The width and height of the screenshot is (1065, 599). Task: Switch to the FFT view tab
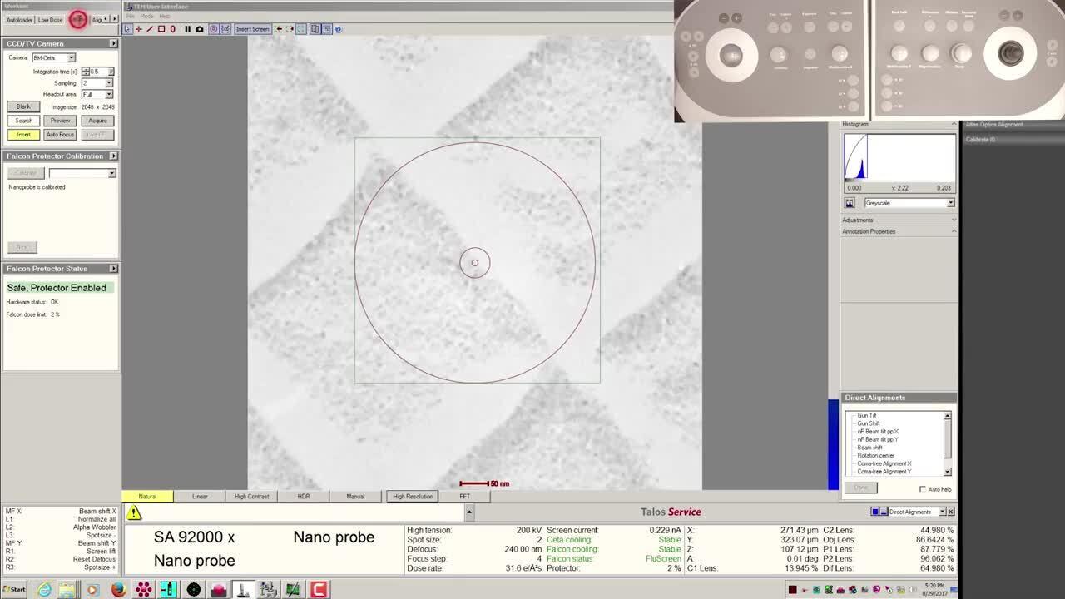464,497
